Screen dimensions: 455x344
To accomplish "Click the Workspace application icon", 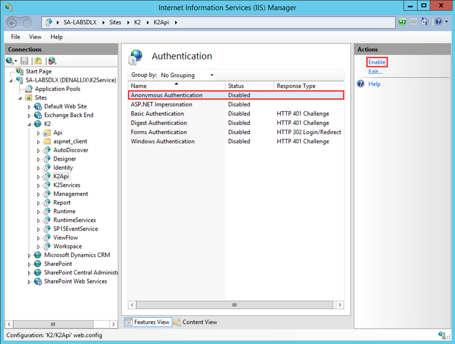I will tap(47, 246).
